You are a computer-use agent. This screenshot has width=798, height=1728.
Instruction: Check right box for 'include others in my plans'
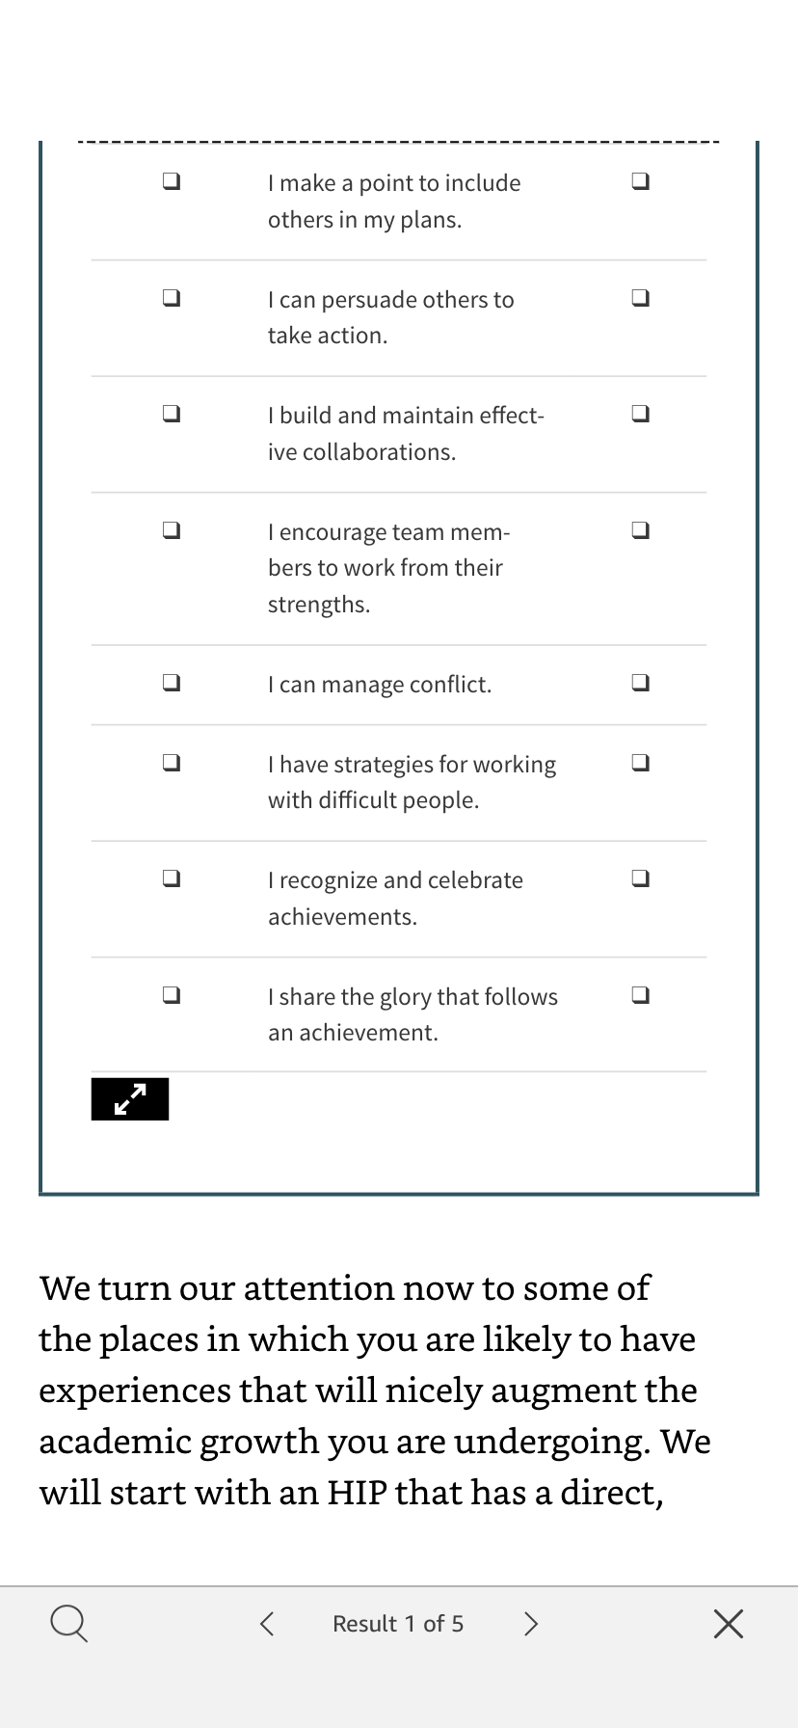coord(640,181)
